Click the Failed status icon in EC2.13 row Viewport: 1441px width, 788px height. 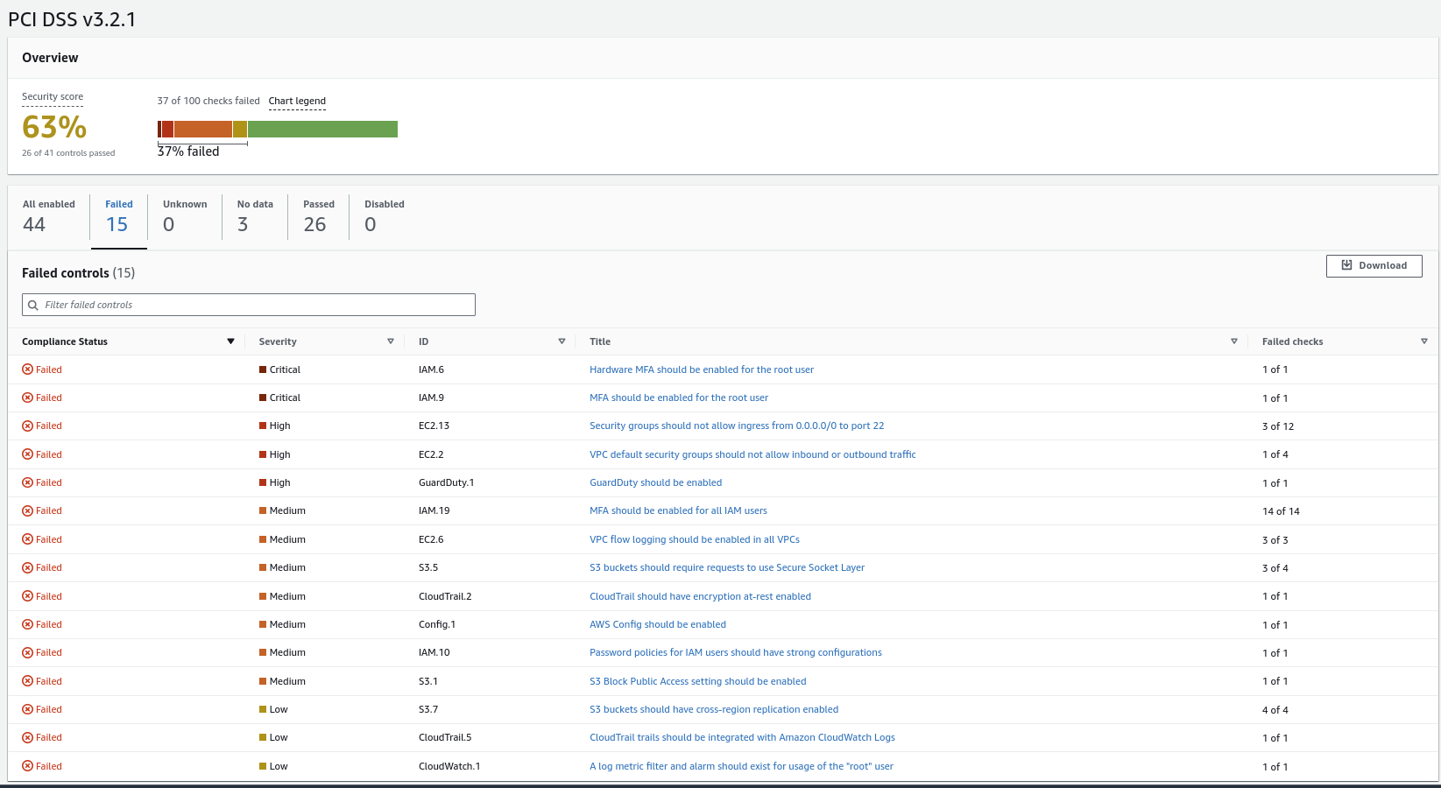(27, 426)
